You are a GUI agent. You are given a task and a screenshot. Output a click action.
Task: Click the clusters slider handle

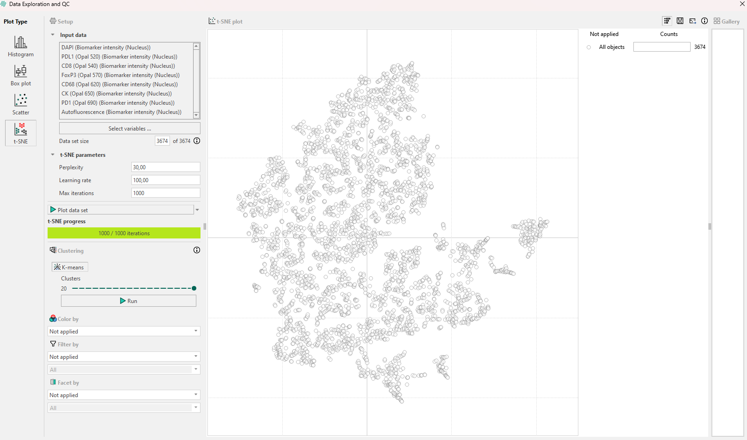point(194,288)
